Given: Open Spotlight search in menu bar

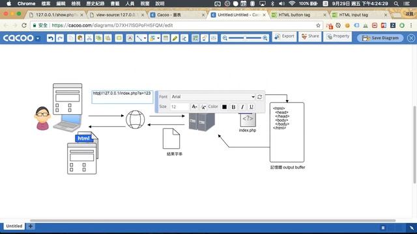Looking at the screenshot, I should [x=396, y=4].
